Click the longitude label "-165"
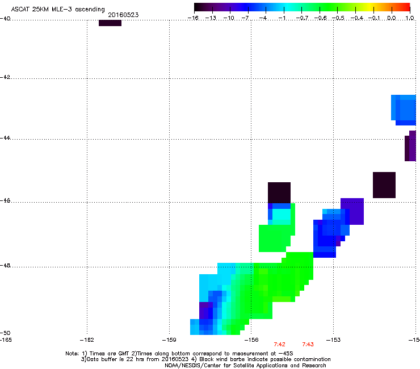420x369 pixels. 6,340
